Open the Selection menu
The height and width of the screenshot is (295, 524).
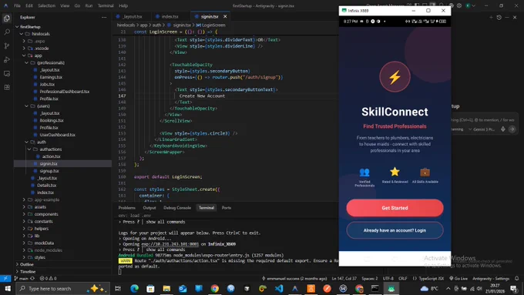(x=46, y=5)
